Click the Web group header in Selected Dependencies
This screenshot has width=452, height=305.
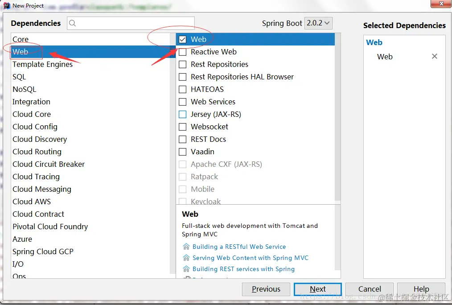374,42
